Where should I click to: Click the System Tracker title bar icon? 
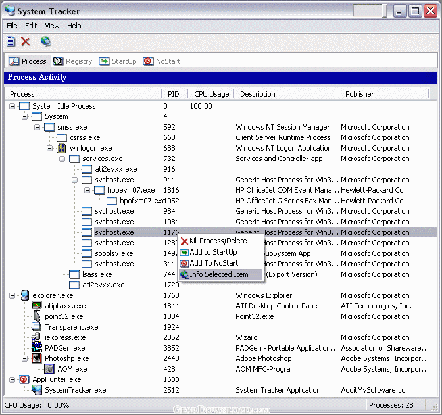pyautogui.click(x=10, y=11)
